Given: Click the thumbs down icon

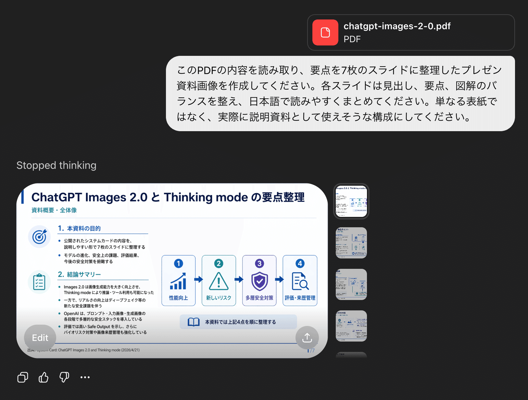Looking at the screenshot, I should [x=64, y=377].
